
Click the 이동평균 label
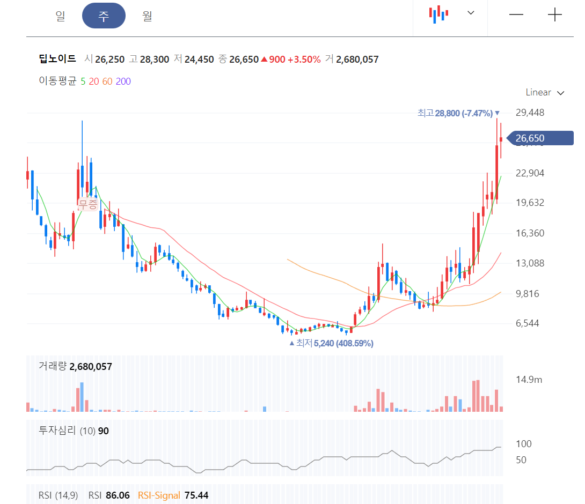tap(57, 81)
